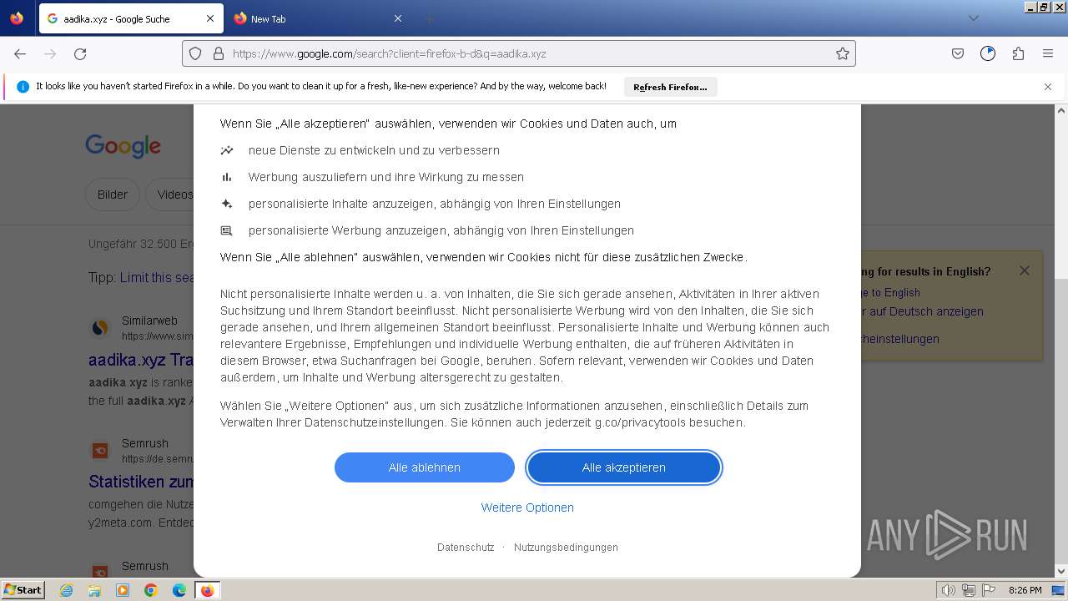Open the Firefox account icon
Image resolution: width=1068 pixels, height=601 pixels.
point(988,53)
